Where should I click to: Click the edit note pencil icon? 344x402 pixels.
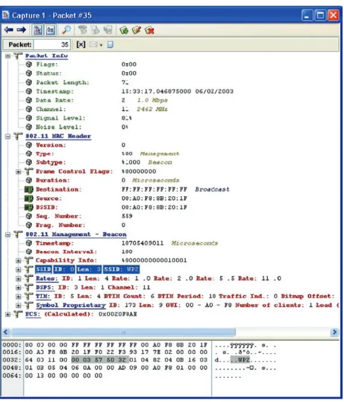pos(137,30)
